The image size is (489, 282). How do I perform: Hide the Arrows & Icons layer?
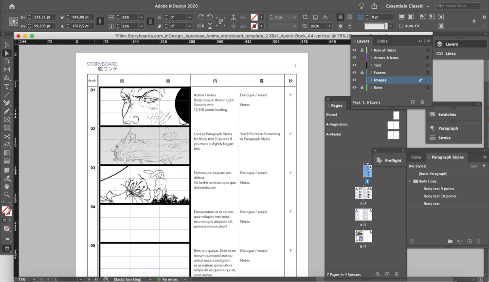[354, 58]
